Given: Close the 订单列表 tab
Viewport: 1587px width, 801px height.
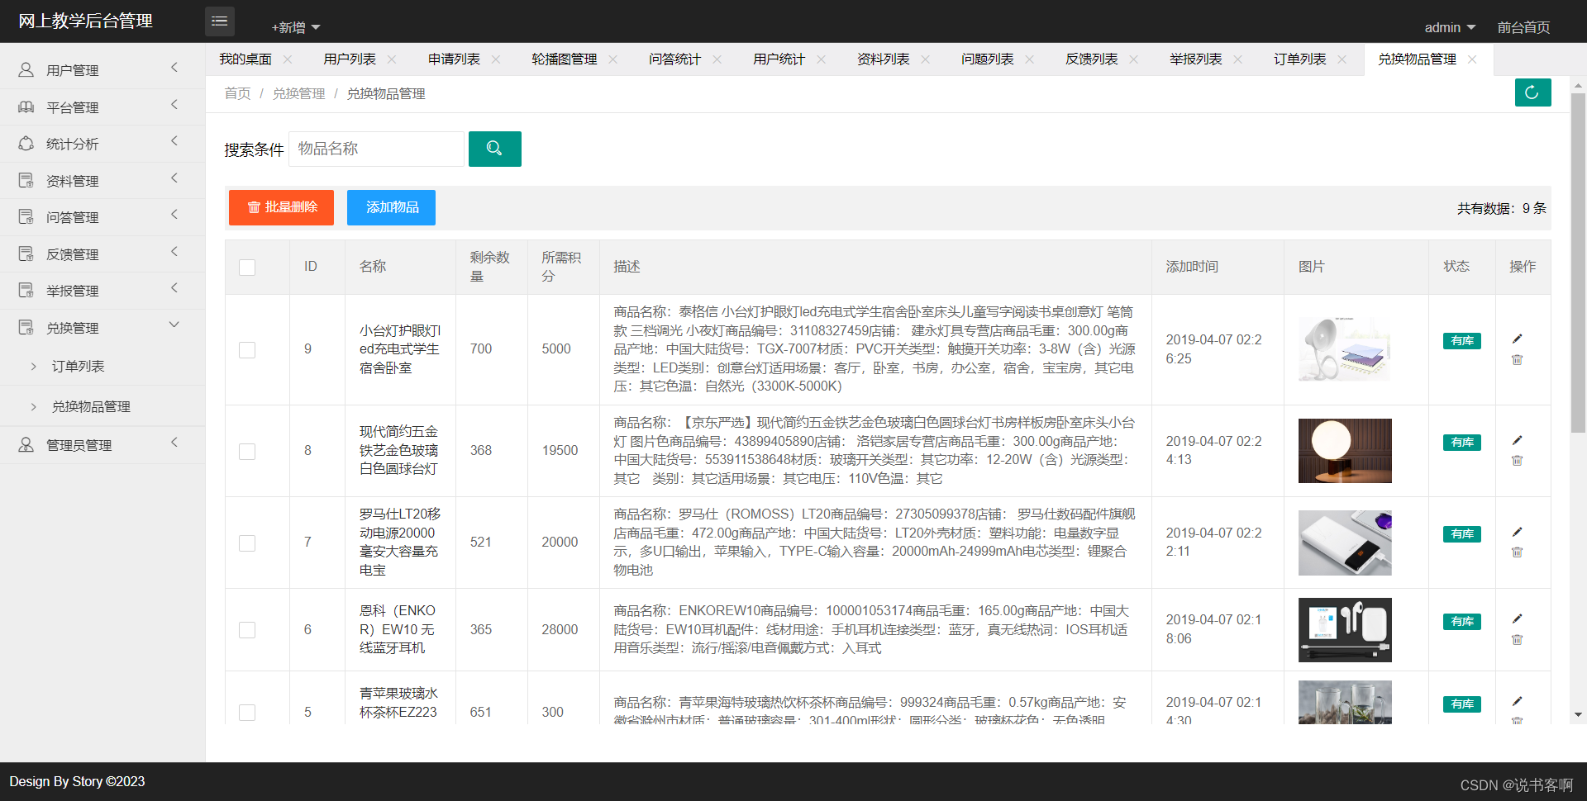Looking at the screenshot, I should [1342, 59].
